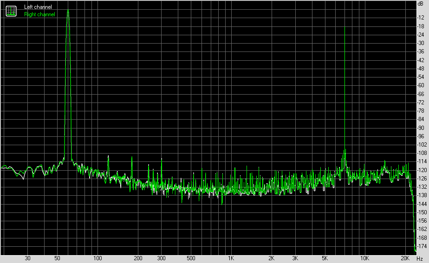Click the -84 dB axis value
The image size is (429, 263).
[421, 119]
